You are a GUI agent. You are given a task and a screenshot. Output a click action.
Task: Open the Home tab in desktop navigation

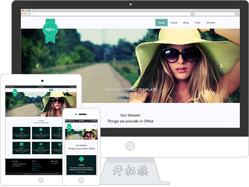tap(161, 22)
